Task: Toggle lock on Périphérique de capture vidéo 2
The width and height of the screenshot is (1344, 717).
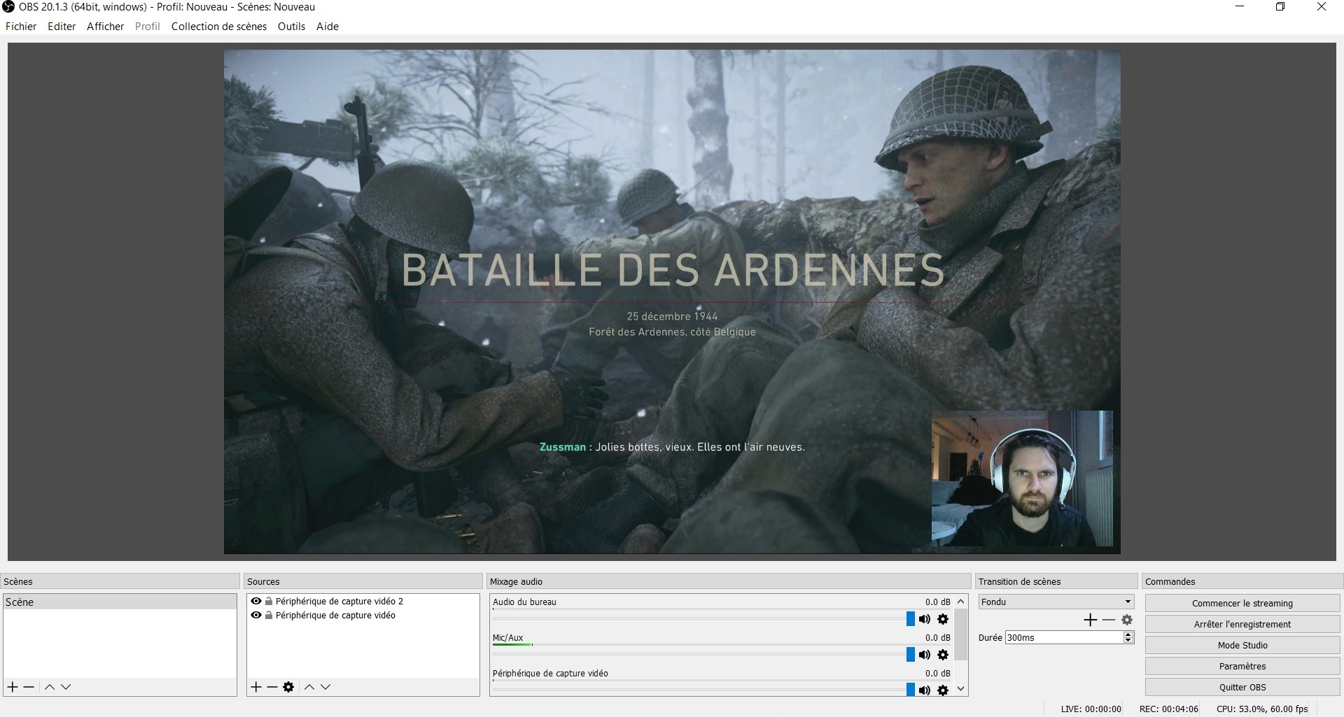Action: (x=269, y=601)
